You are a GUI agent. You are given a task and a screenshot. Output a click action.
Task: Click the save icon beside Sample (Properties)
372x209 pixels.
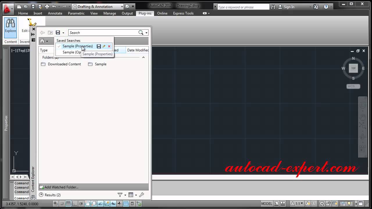pos(99,46)
